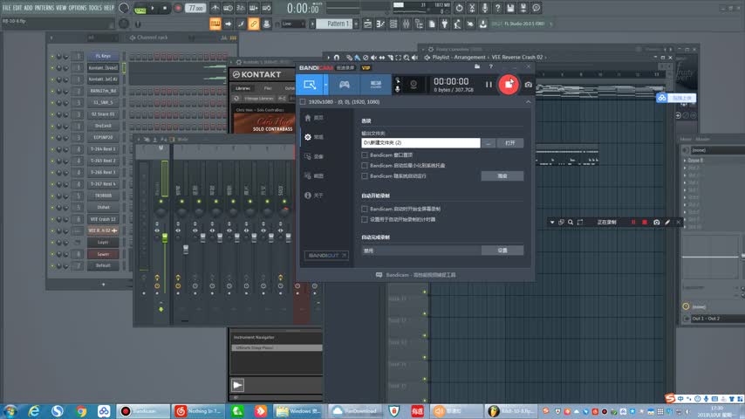Screen dimensions: 745x419
Task: Open Kontakt Libraries tab
Action: click(243, 88)
